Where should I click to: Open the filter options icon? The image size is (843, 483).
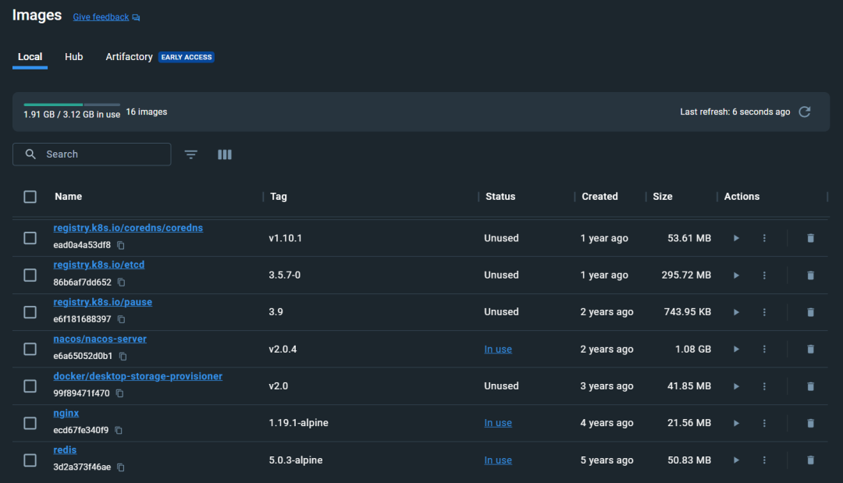pyautogui.click(x=191, y=154)
